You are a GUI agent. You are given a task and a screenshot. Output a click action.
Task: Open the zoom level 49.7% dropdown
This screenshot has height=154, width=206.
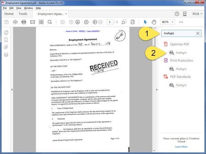[168, 22]
